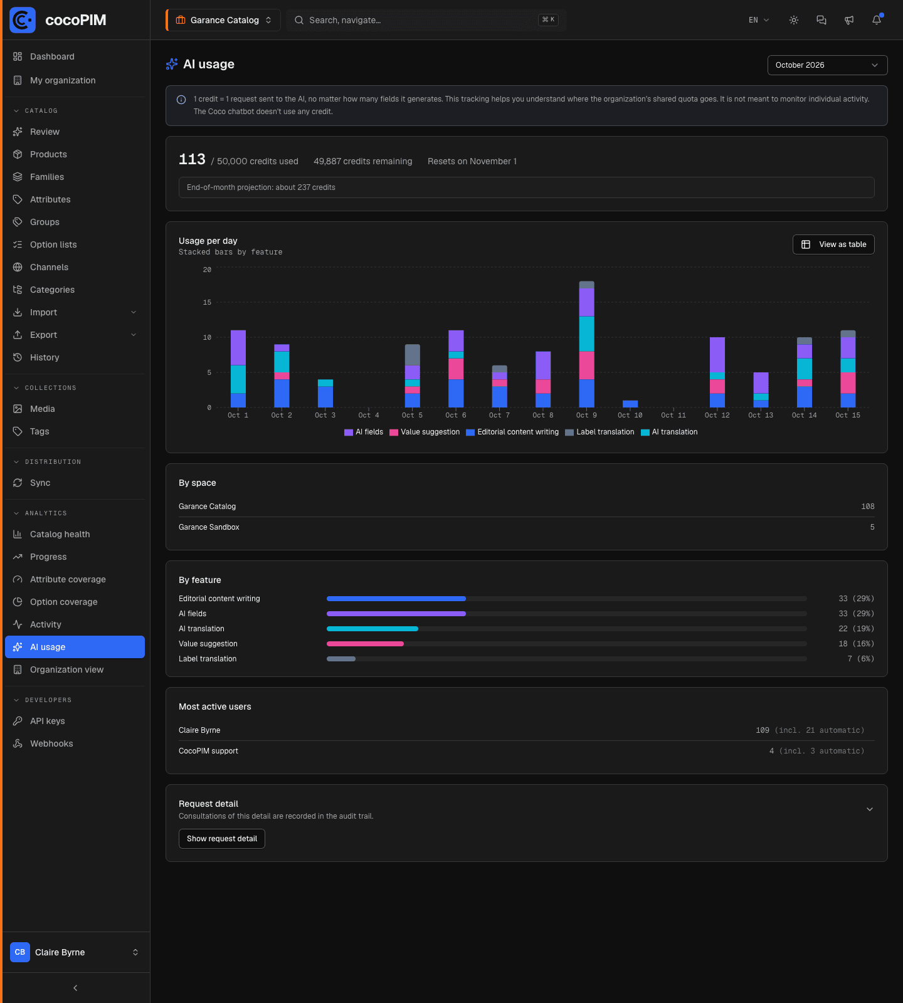Click the CB user avatar
The width and height of the screenshot is (903, 1003).
tap(20, 952)
